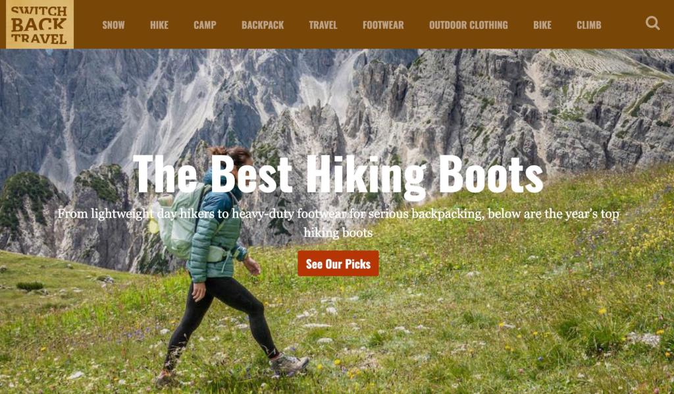Open the Snow menu
Viewport: 674px width, 394px height.
(x=113, y=25)
